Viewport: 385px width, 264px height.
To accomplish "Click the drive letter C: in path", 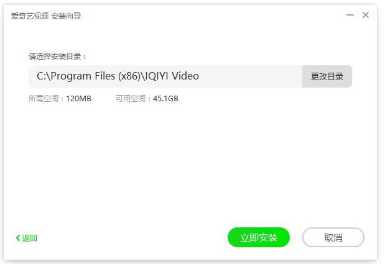I will pos(41,76).
